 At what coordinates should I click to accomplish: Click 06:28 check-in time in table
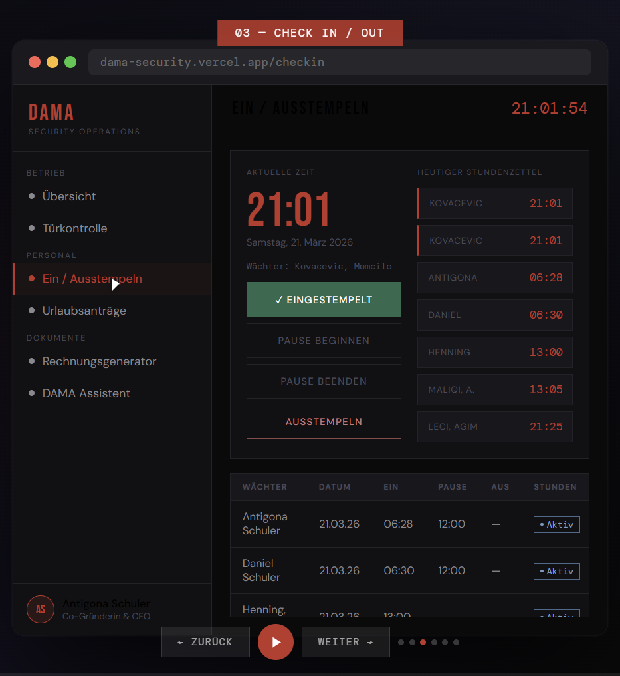[398, 524]
